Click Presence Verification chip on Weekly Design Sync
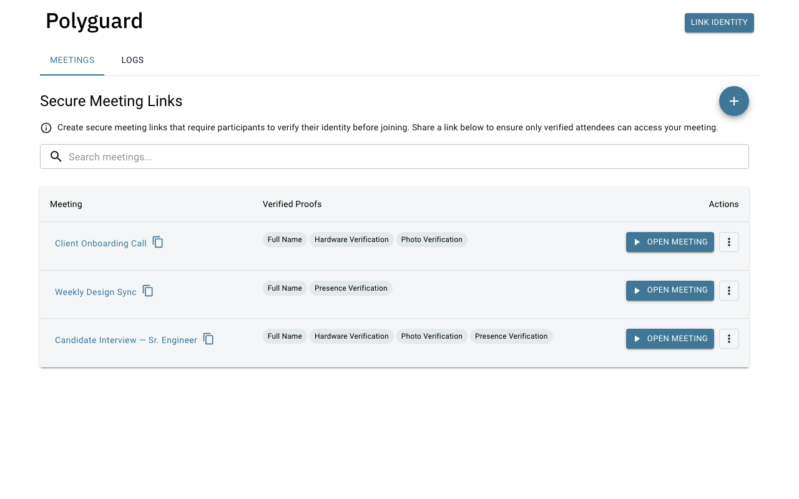 tap(351, 288)
